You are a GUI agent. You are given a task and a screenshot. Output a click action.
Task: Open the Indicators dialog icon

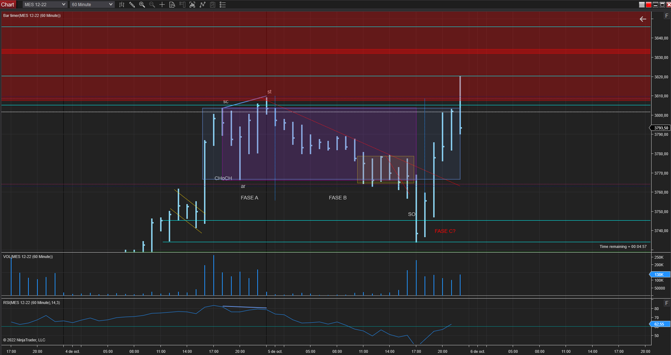point(202,4)
